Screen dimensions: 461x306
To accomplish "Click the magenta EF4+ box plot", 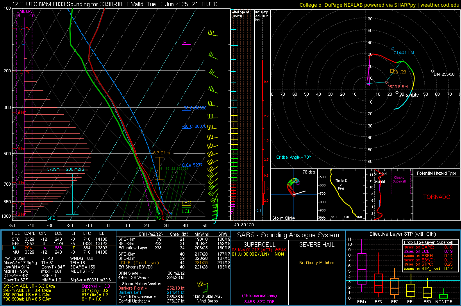I will (362, 266).
